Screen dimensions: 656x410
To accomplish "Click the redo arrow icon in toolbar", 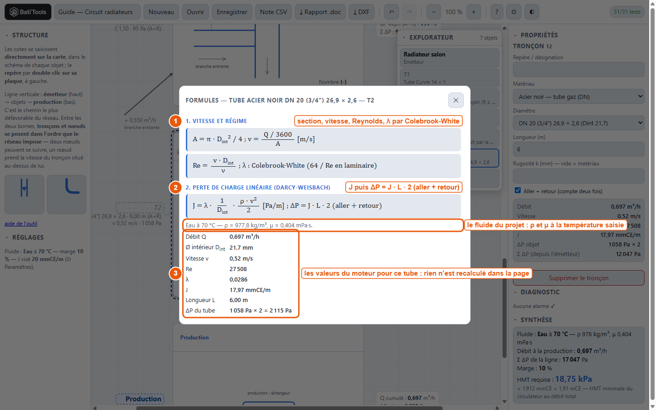I will [x=409, y=12].
